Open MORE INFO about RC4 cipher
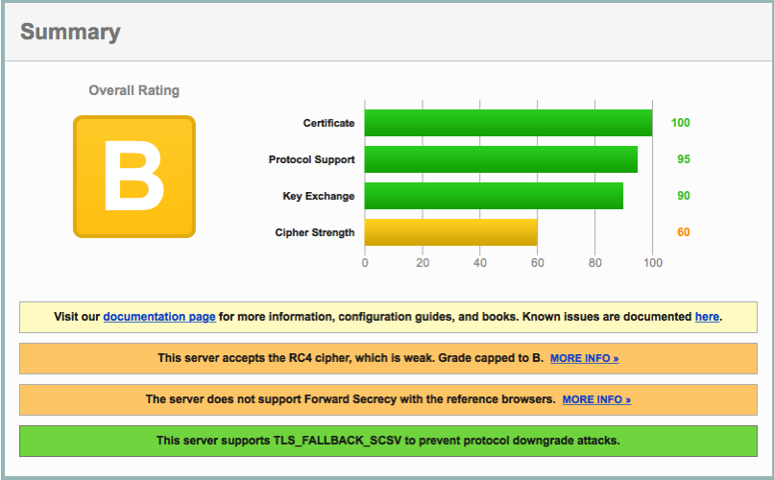Screen dimensions: 774x480 coord(585,359)
